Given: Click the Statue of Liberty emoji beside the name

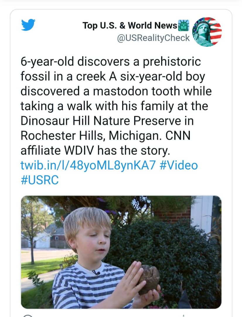Looking at the screenshot, I should click(184, 26).
